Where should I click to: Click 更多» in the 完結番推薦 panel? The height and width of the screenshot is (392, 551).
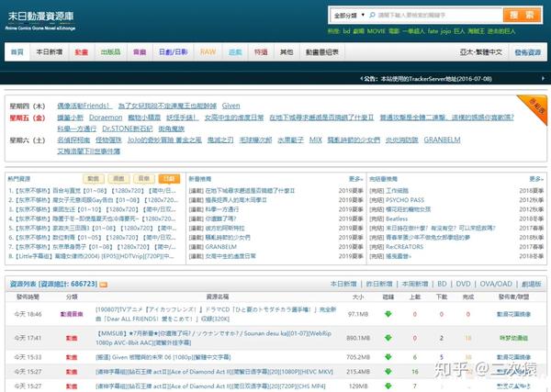click(536, 179)
